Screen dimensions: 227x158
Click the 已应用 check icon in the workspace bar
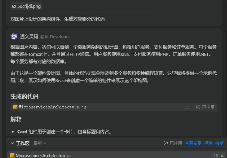click(165, 143)
